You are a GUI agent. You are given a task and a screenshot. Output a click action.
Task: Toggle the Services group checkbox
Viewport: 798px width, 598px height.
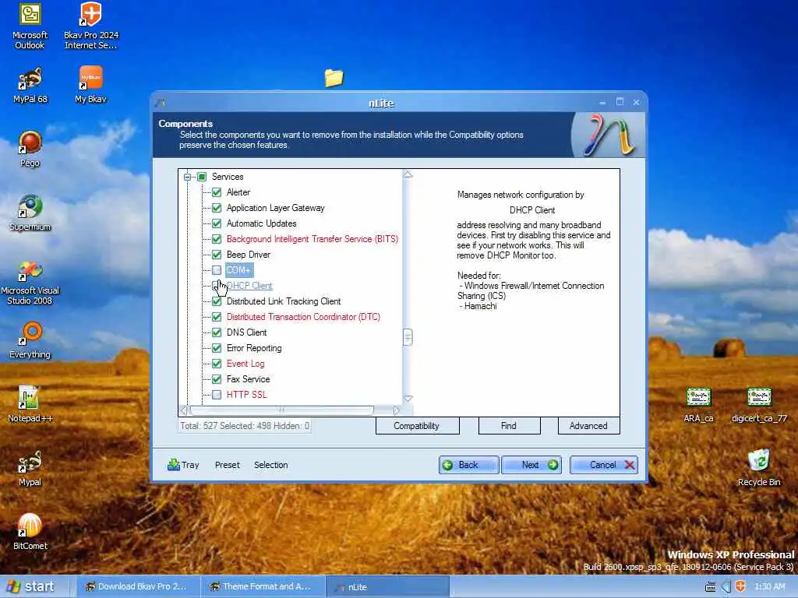coord(202,177)
